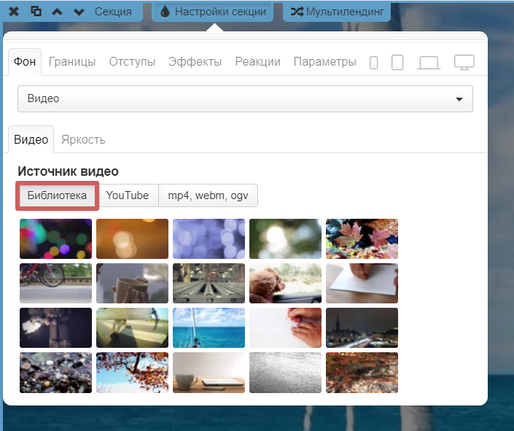Select the mp4, webm, ogv source option
The width and height of the screenshot is (514, 431).
pos(208,195)
